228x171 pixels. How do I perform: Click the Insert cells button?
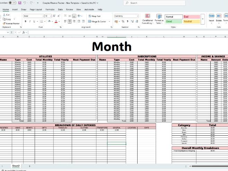[211, 19]
